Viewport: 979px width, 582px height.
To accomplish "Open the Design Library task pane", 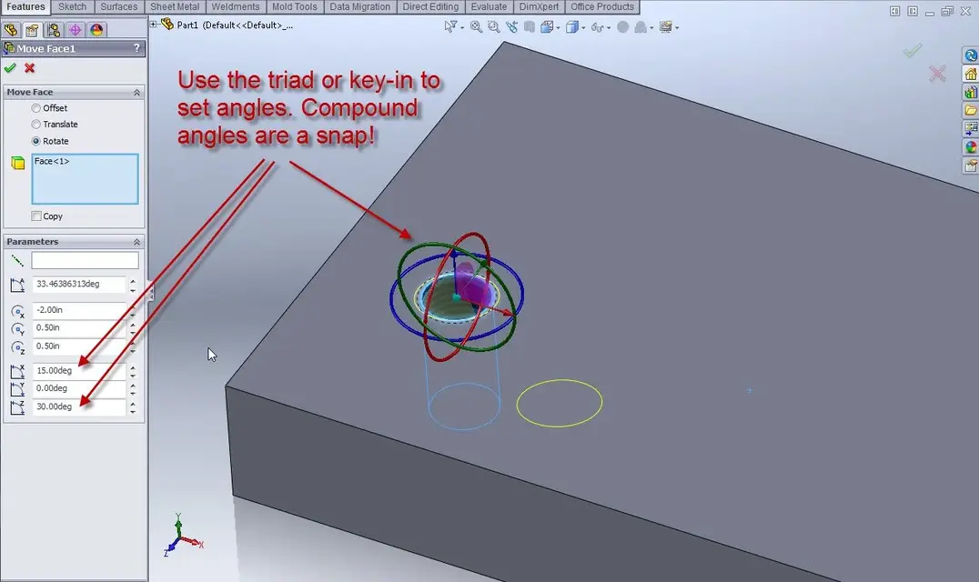I will point(970,93).
